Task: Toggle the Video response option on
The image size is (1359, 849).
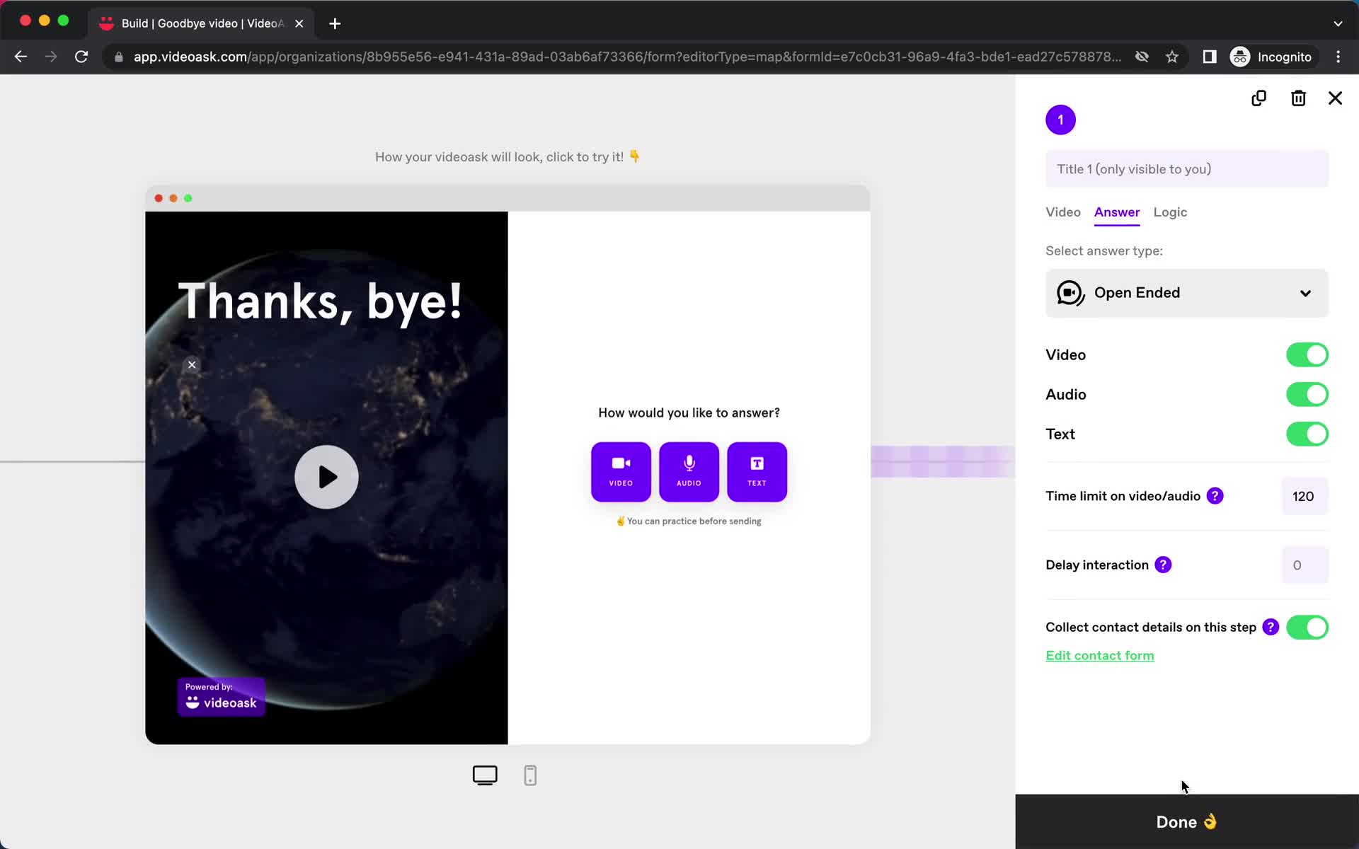Action: click(x=1308, y=354)
